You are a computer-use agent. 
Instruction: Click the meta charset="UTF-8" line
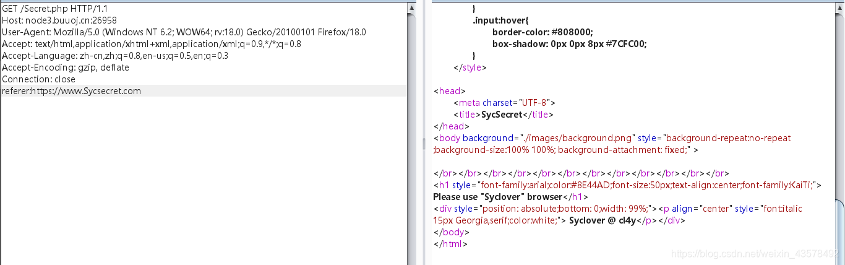coord(504,102)
